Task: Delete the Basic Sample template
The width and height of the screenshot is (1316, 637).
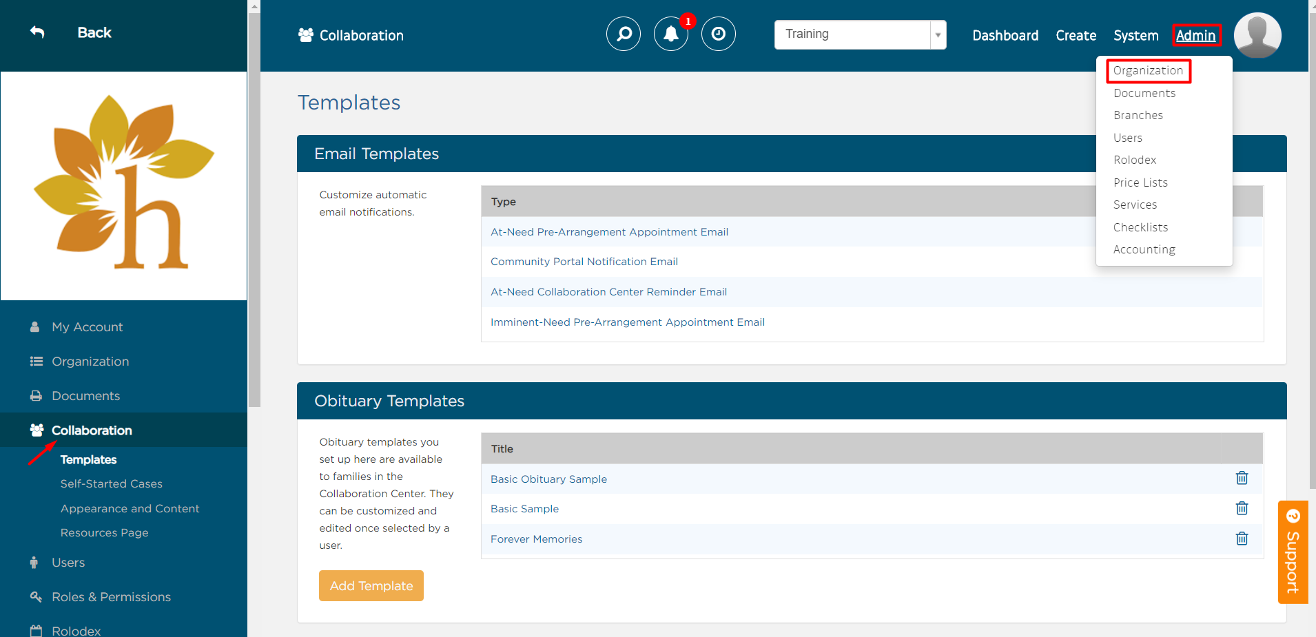Action: pyautogui.click(x=1242, y=508)
